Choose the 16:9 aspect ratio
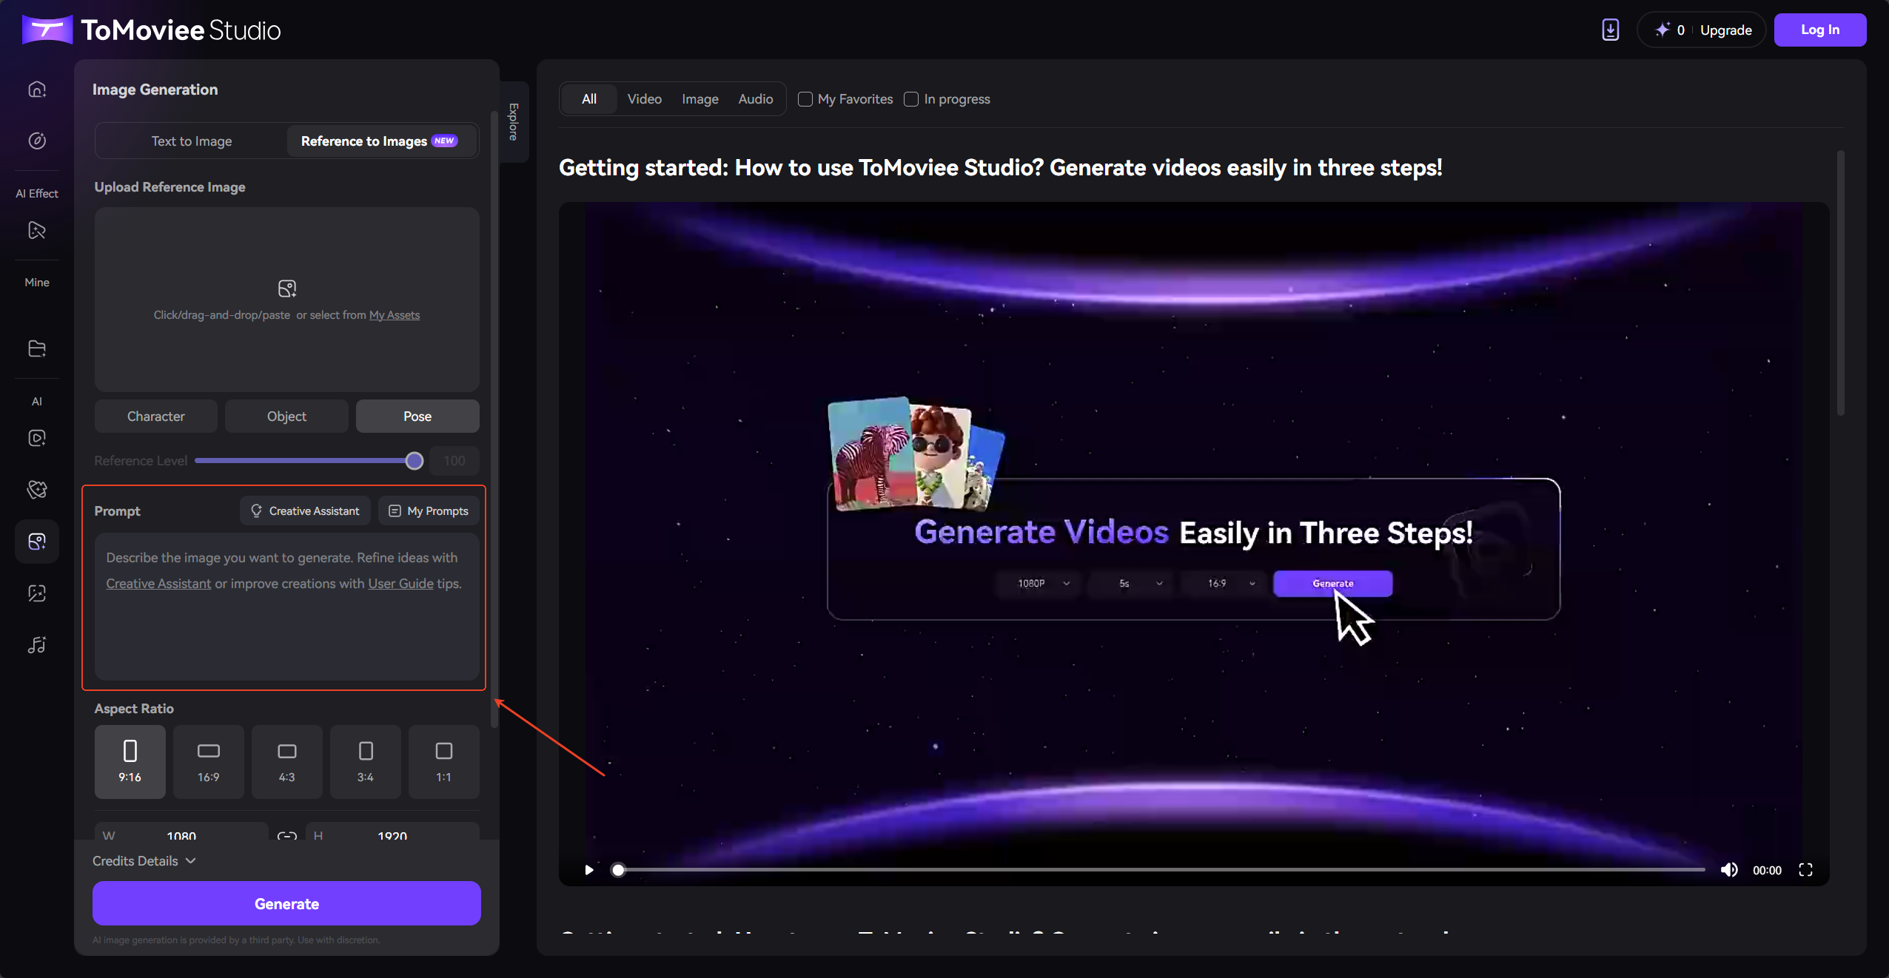Viewport: 1889px width, 978px height. pos(209,761)
